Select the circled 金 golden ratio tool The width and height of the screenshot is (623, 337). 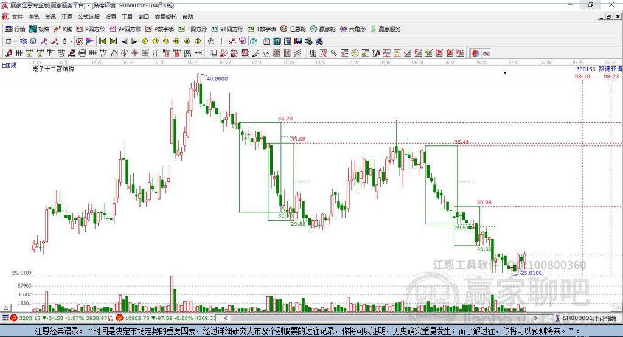[x=355, y=54]
